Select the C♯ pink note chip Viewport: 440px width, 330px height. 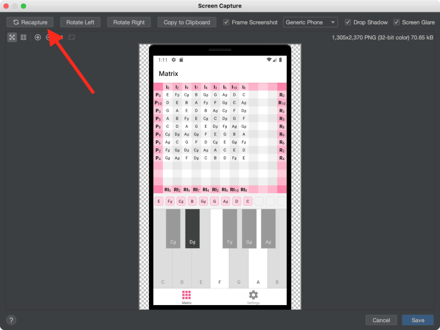tap(181, 201)
